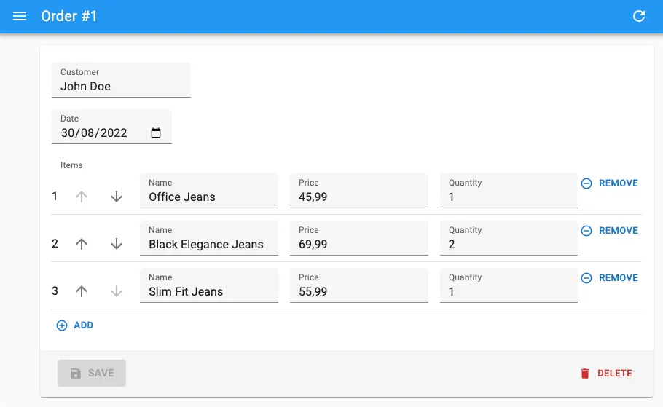Remove the Office Jeans item
Screen dimensions: 663x407
[609, 183]
